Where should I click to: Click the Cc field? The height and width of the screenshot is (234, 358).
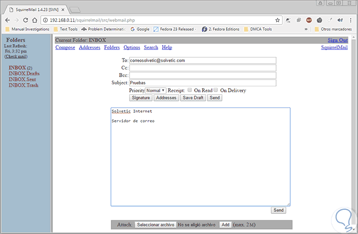[203, 68]
